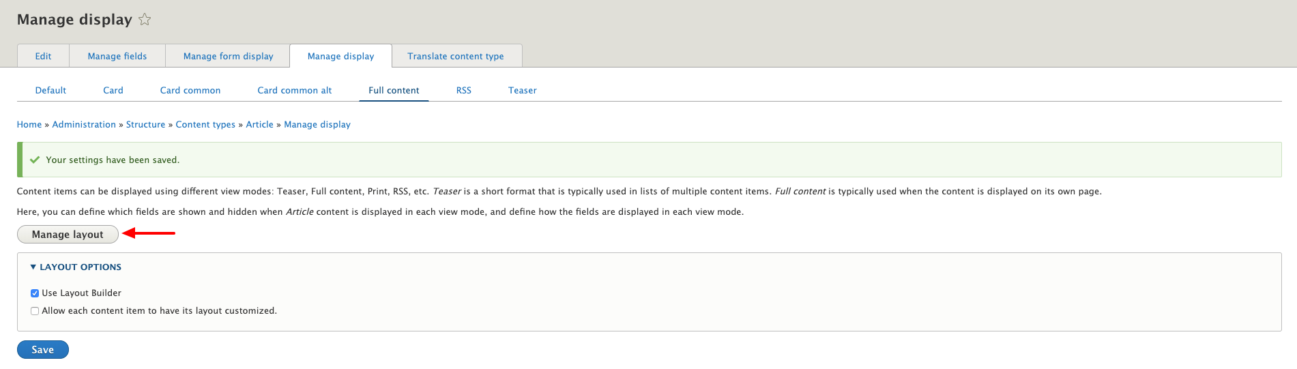1297x369 pixels.
Task: Open Card common alt view mode
Action: click(x=295, y=90)
